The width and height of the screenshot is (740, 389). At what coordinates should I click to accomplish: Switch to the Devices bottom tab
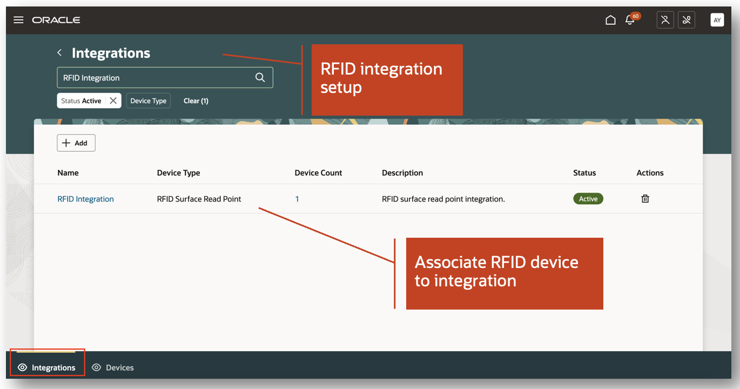[113, 367]
